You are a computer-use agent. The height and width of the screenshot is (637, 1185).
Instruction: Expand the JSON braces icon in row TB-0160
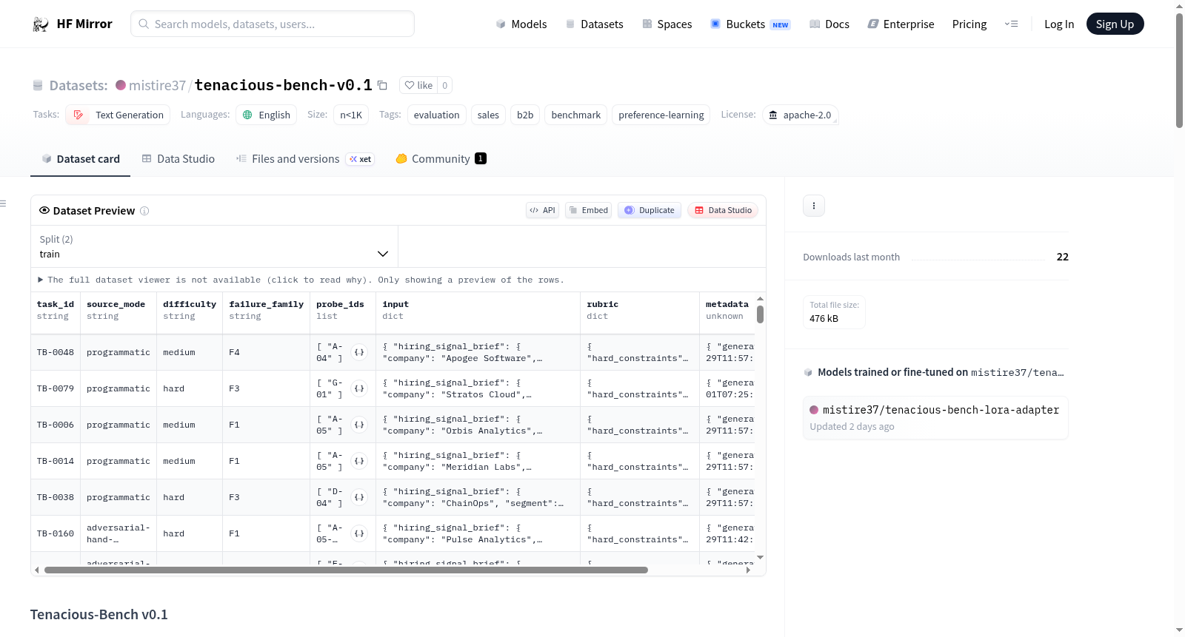tap(359, 533)
